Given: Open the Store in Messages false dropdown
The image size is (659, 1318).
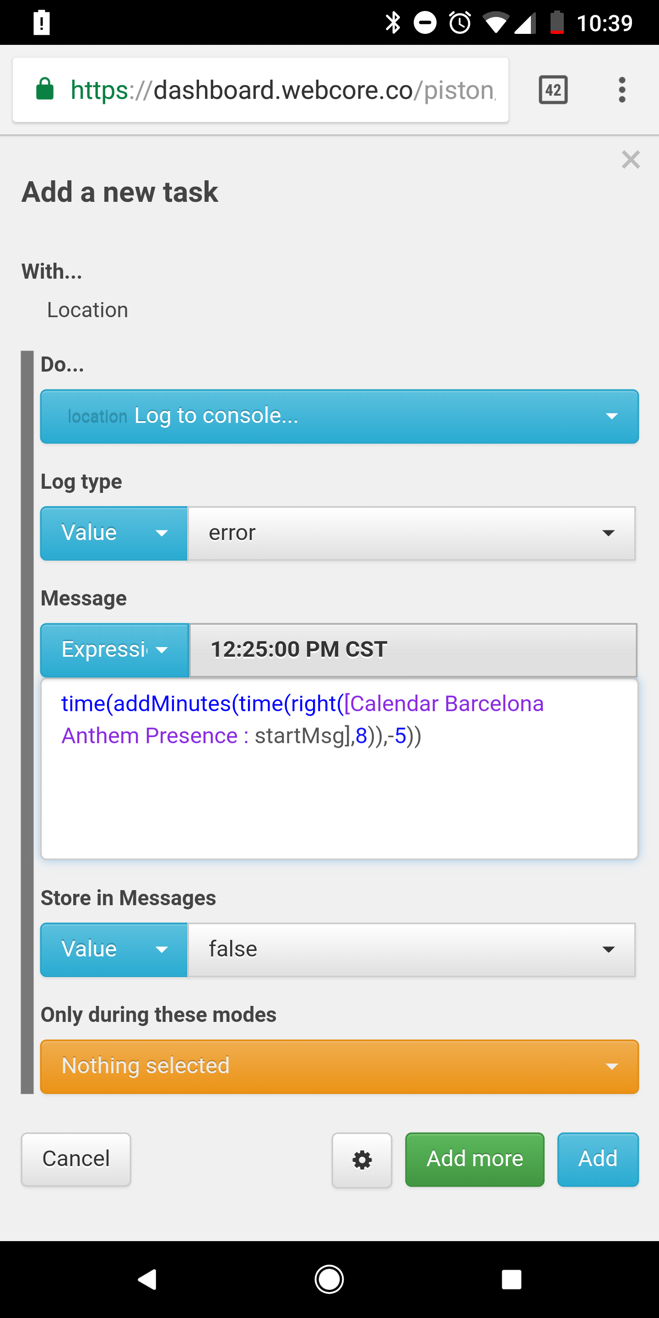Looking at the screenshot, I should click(411, 950).
